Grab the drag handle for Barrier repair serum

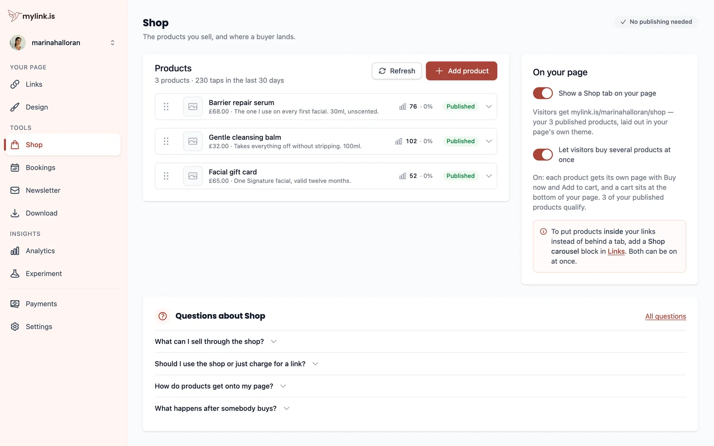166,107
